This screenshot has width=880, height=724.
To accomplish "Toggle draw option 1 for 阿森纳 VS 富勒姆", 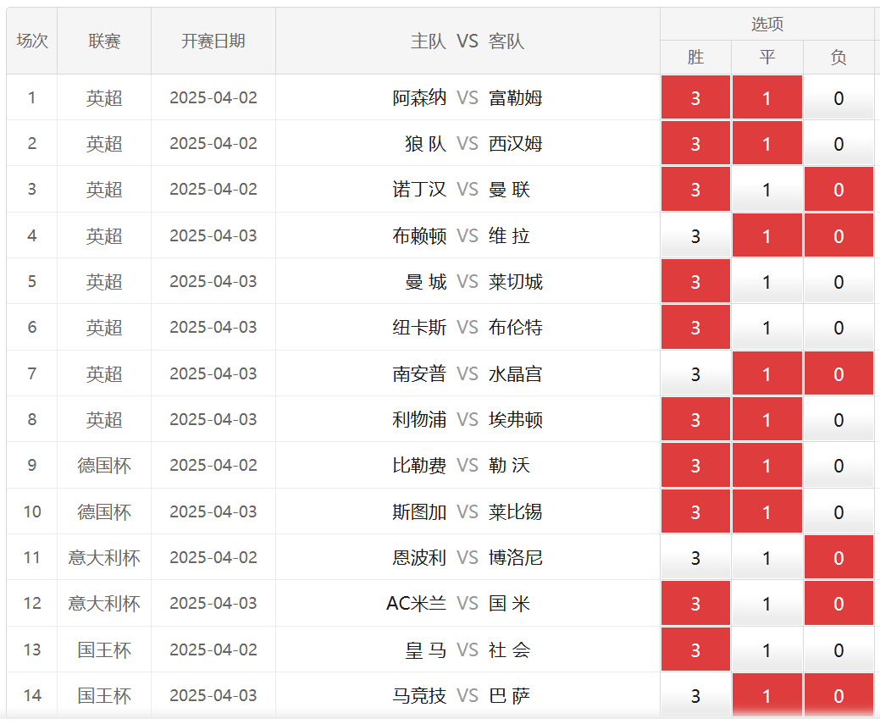I will point(767,97).
